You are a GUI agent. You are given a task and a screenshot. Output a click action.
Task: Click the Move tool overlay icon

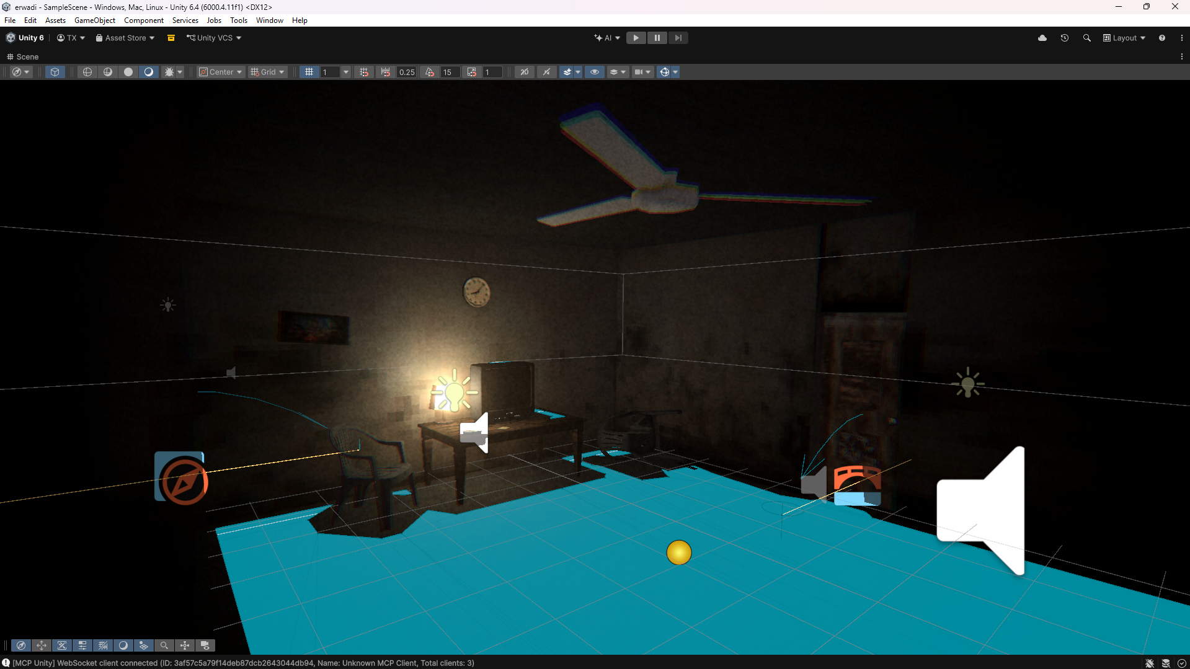pos(42,645)
